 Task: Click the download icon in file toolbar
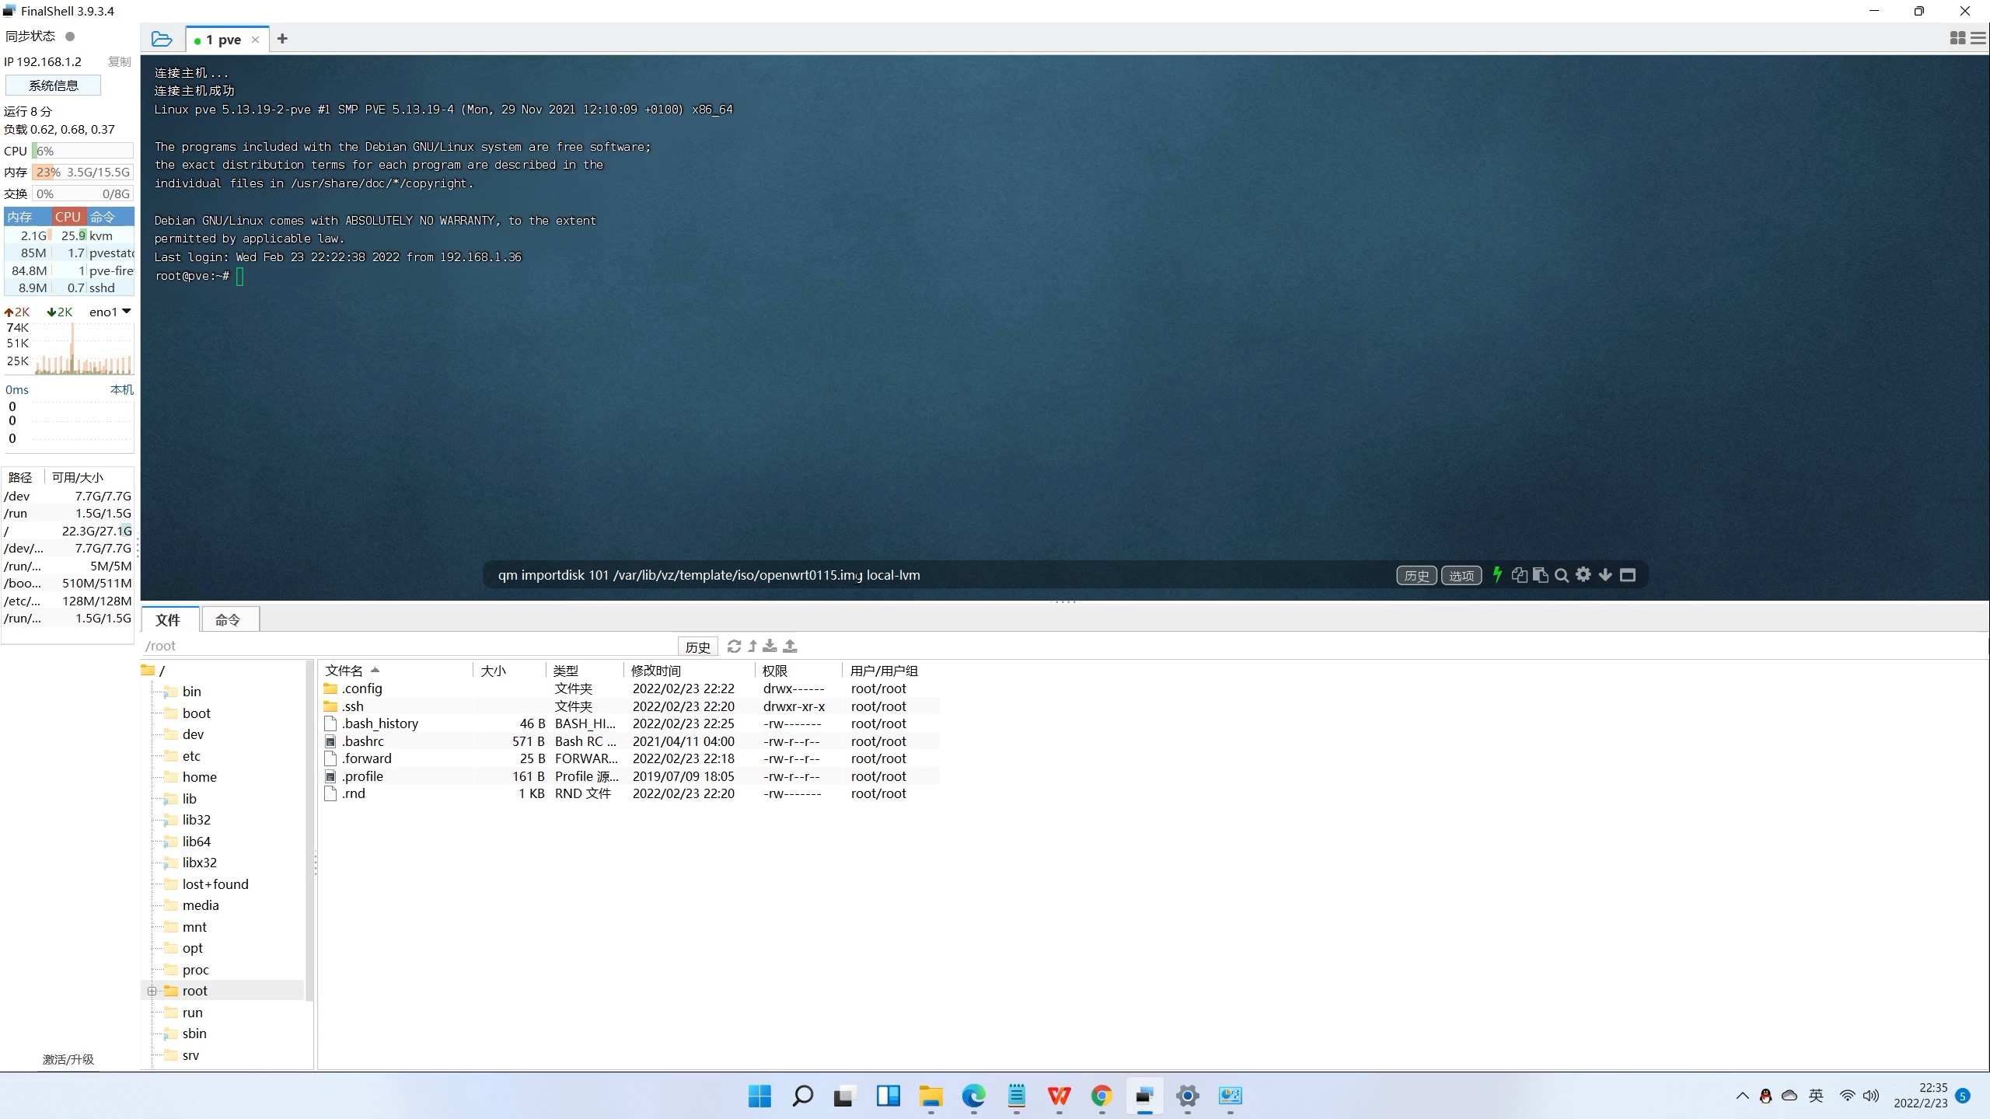[x=770, y=646]
